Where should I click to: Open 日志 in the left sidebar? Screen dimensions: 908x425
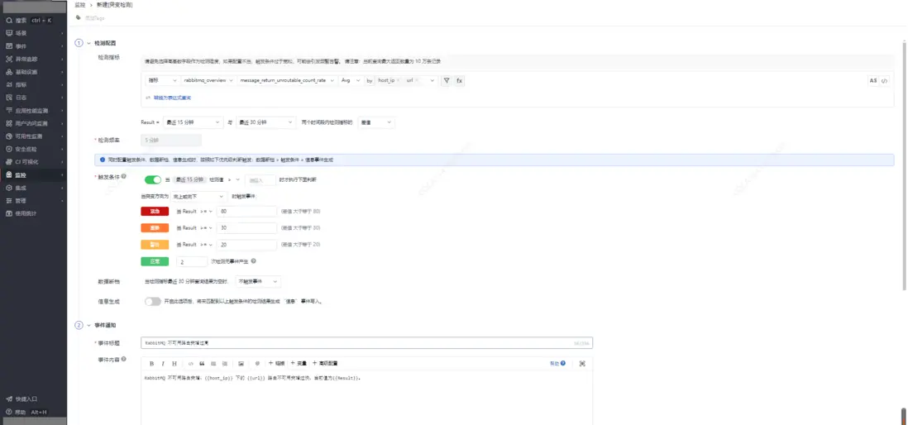[x=33, y=98]
